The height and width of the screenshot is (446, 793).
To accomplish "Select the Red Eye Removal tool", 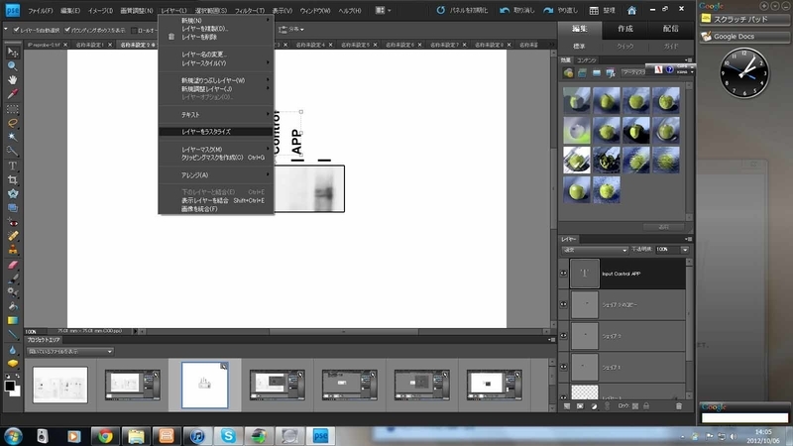I will [x=13, y=222].
